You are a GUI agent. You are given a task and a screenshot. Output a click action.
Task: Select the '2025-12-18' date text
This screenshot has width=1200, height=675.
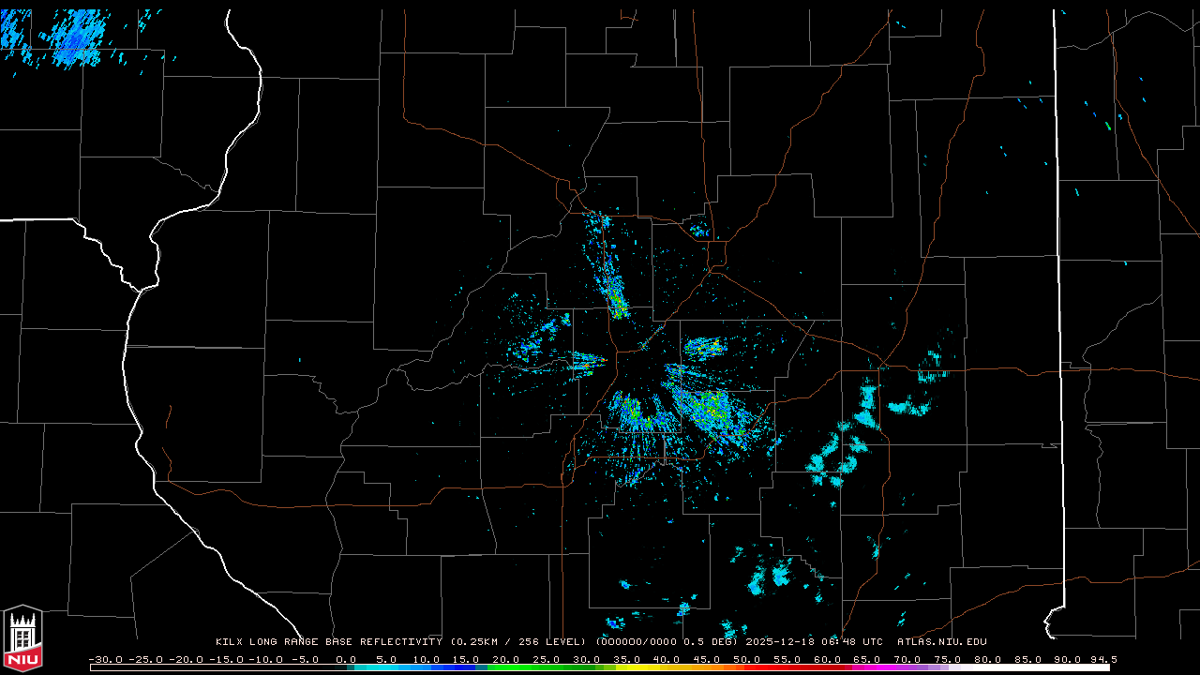[x=780, y=642]
